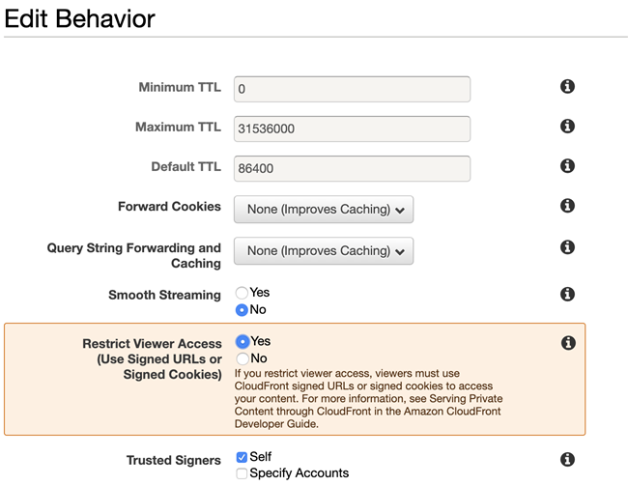Open the Forward Cookies dropdown
Image resolution: width=628 pixels, height=486 pixels.
(324, 209)
